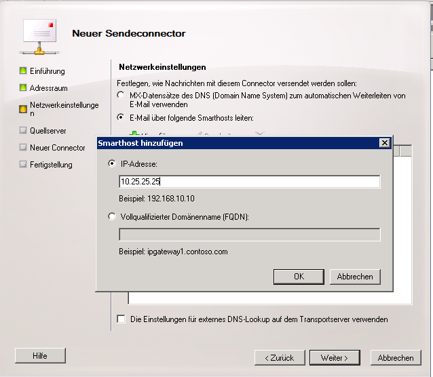
Task: Select the IP-Adresse radio button
Action: [x=112, y=163]
